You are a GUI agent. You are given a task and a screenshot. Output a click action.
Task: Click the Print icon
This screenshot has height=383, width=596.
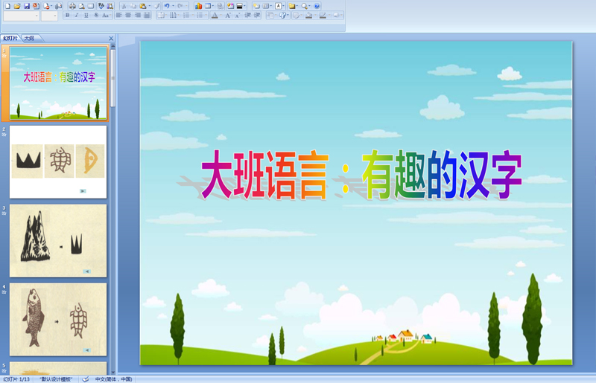[72, 6]
